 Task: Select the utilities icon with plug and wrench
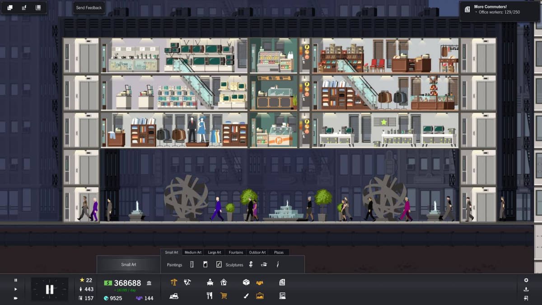click(187, 282)
